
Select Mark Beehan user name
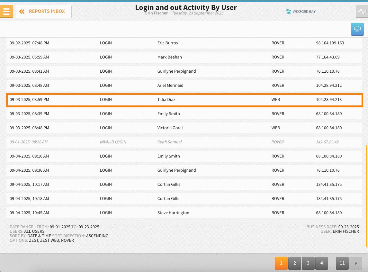(169, 57)
